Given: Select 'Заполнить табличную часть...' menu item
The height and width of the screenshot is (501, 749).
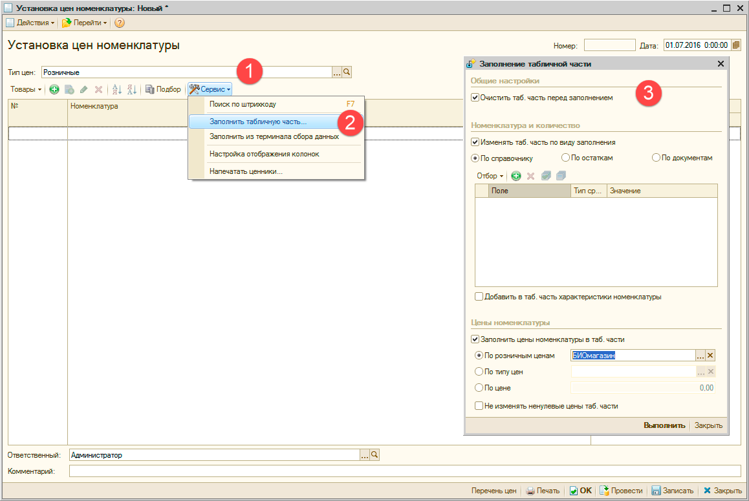Looking at the screenshot, I should click(x=258, y=121).
